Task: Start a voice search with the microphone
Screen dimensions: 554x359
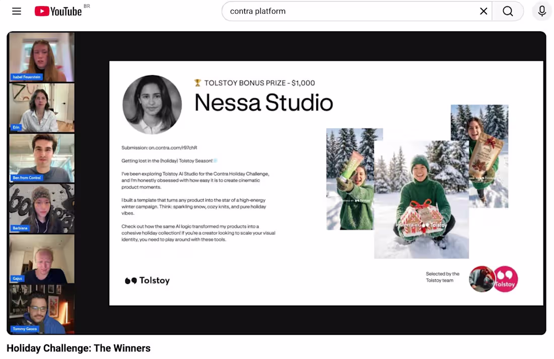Action: (x=541, y=11)
